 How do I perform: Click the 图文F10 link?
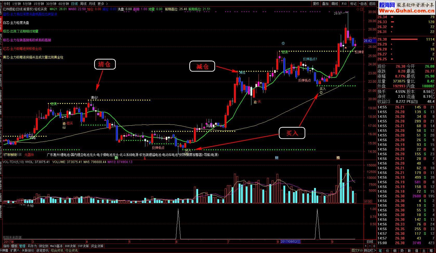click(x=357, y=251)
